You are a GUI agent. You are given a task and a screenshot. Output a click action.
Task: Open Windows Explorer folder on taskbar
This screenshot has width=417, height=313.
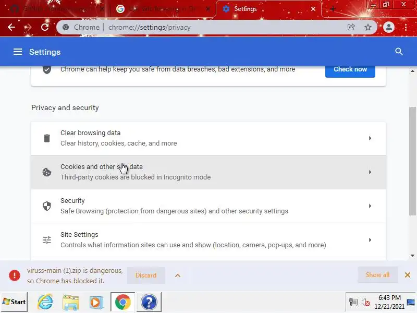[71, 302]
